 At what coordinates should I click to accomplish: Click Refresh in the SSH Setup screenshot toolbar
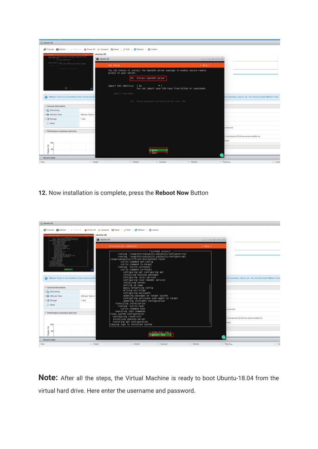point(139,49)
